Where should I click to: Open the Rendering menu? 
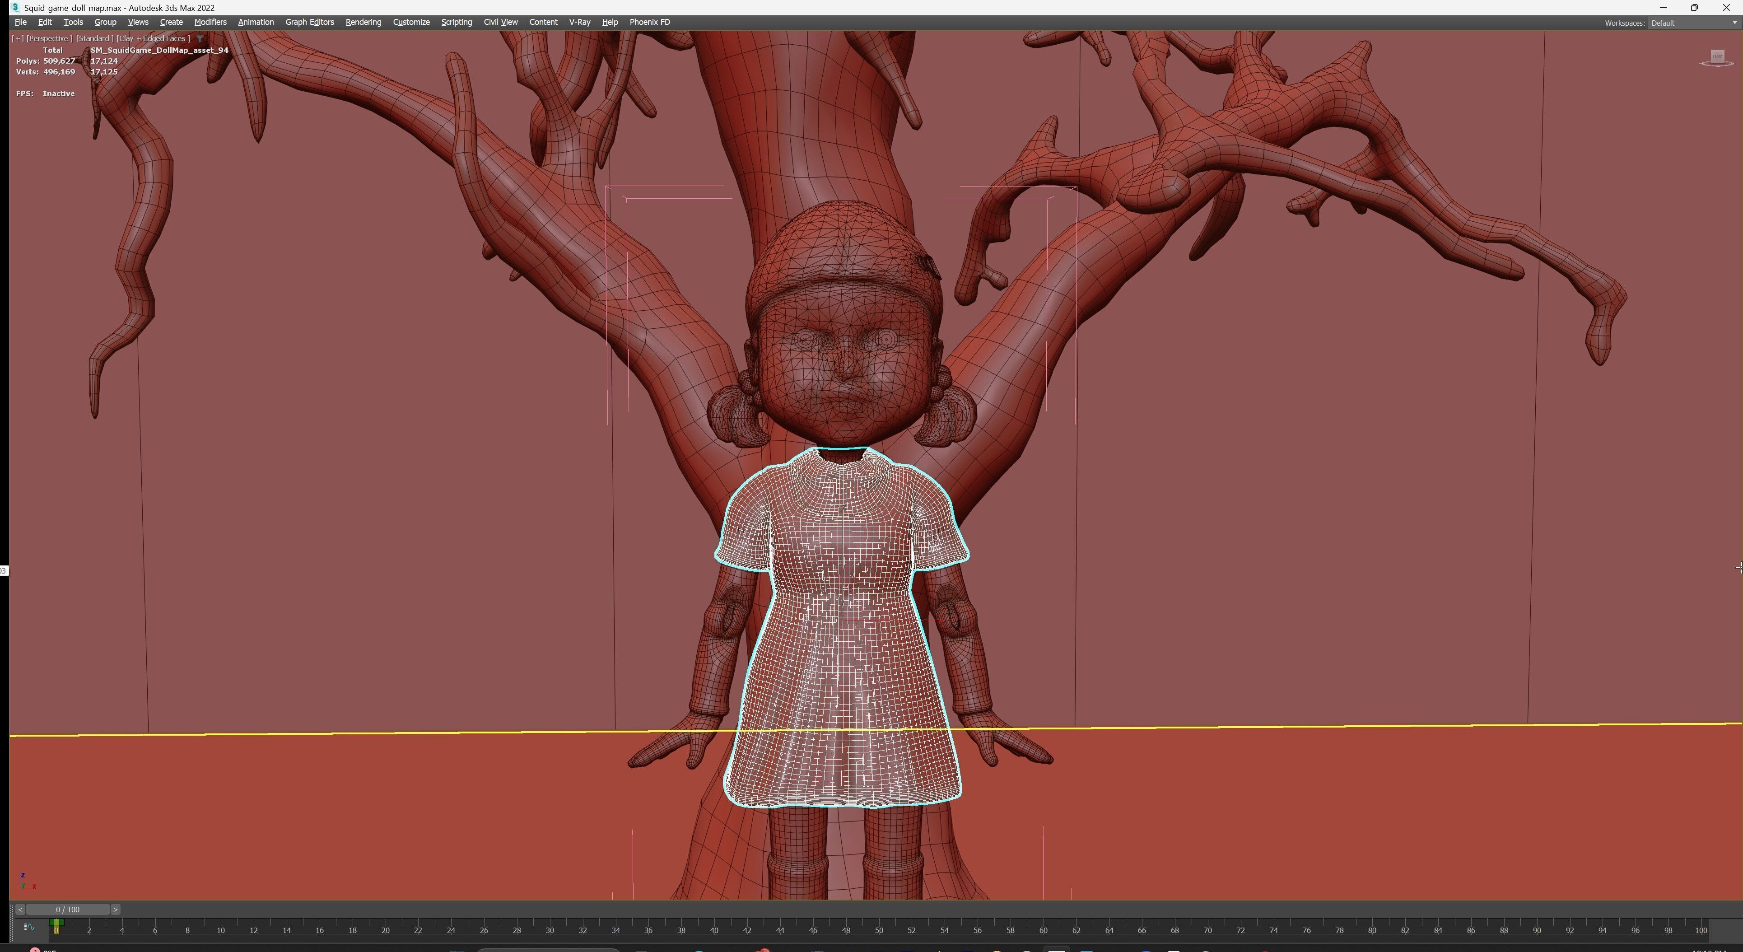364,22
